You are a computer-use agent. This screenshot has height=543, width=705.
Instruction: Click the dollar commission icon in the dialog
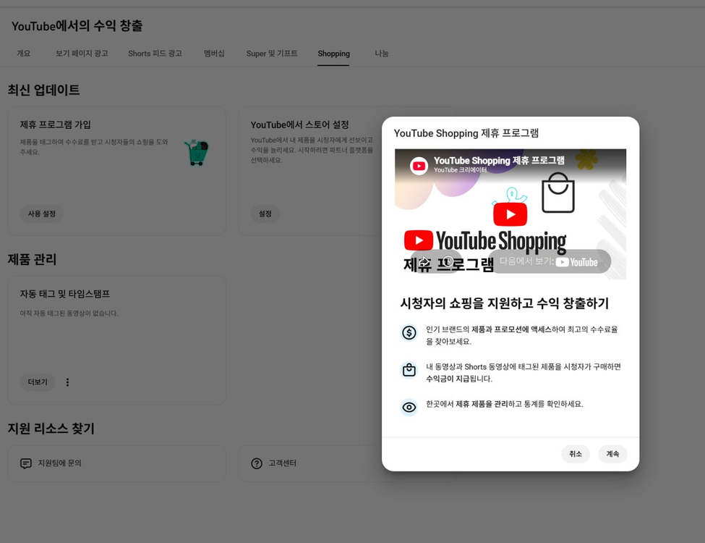tap(409, 334)
